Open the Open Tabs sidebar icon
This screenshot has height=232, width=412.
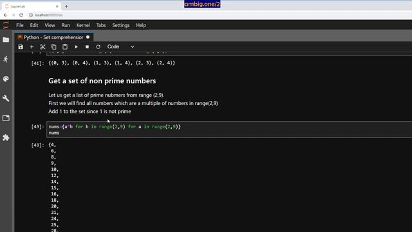(6, 118)
